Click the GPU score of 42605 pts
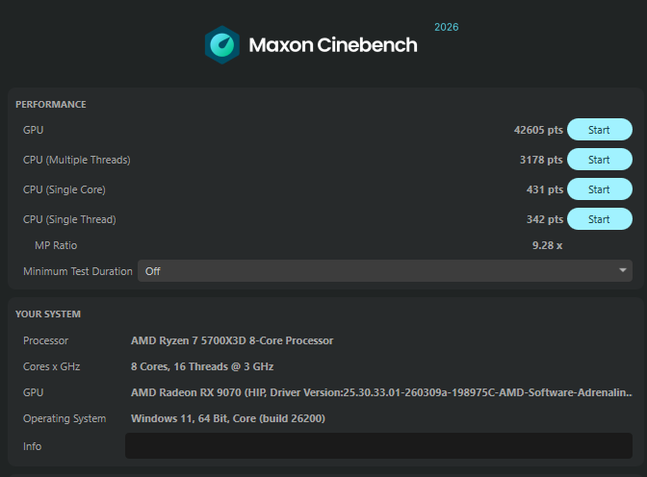This screenshot has width=647, height=477. click(x=538, y=130)
